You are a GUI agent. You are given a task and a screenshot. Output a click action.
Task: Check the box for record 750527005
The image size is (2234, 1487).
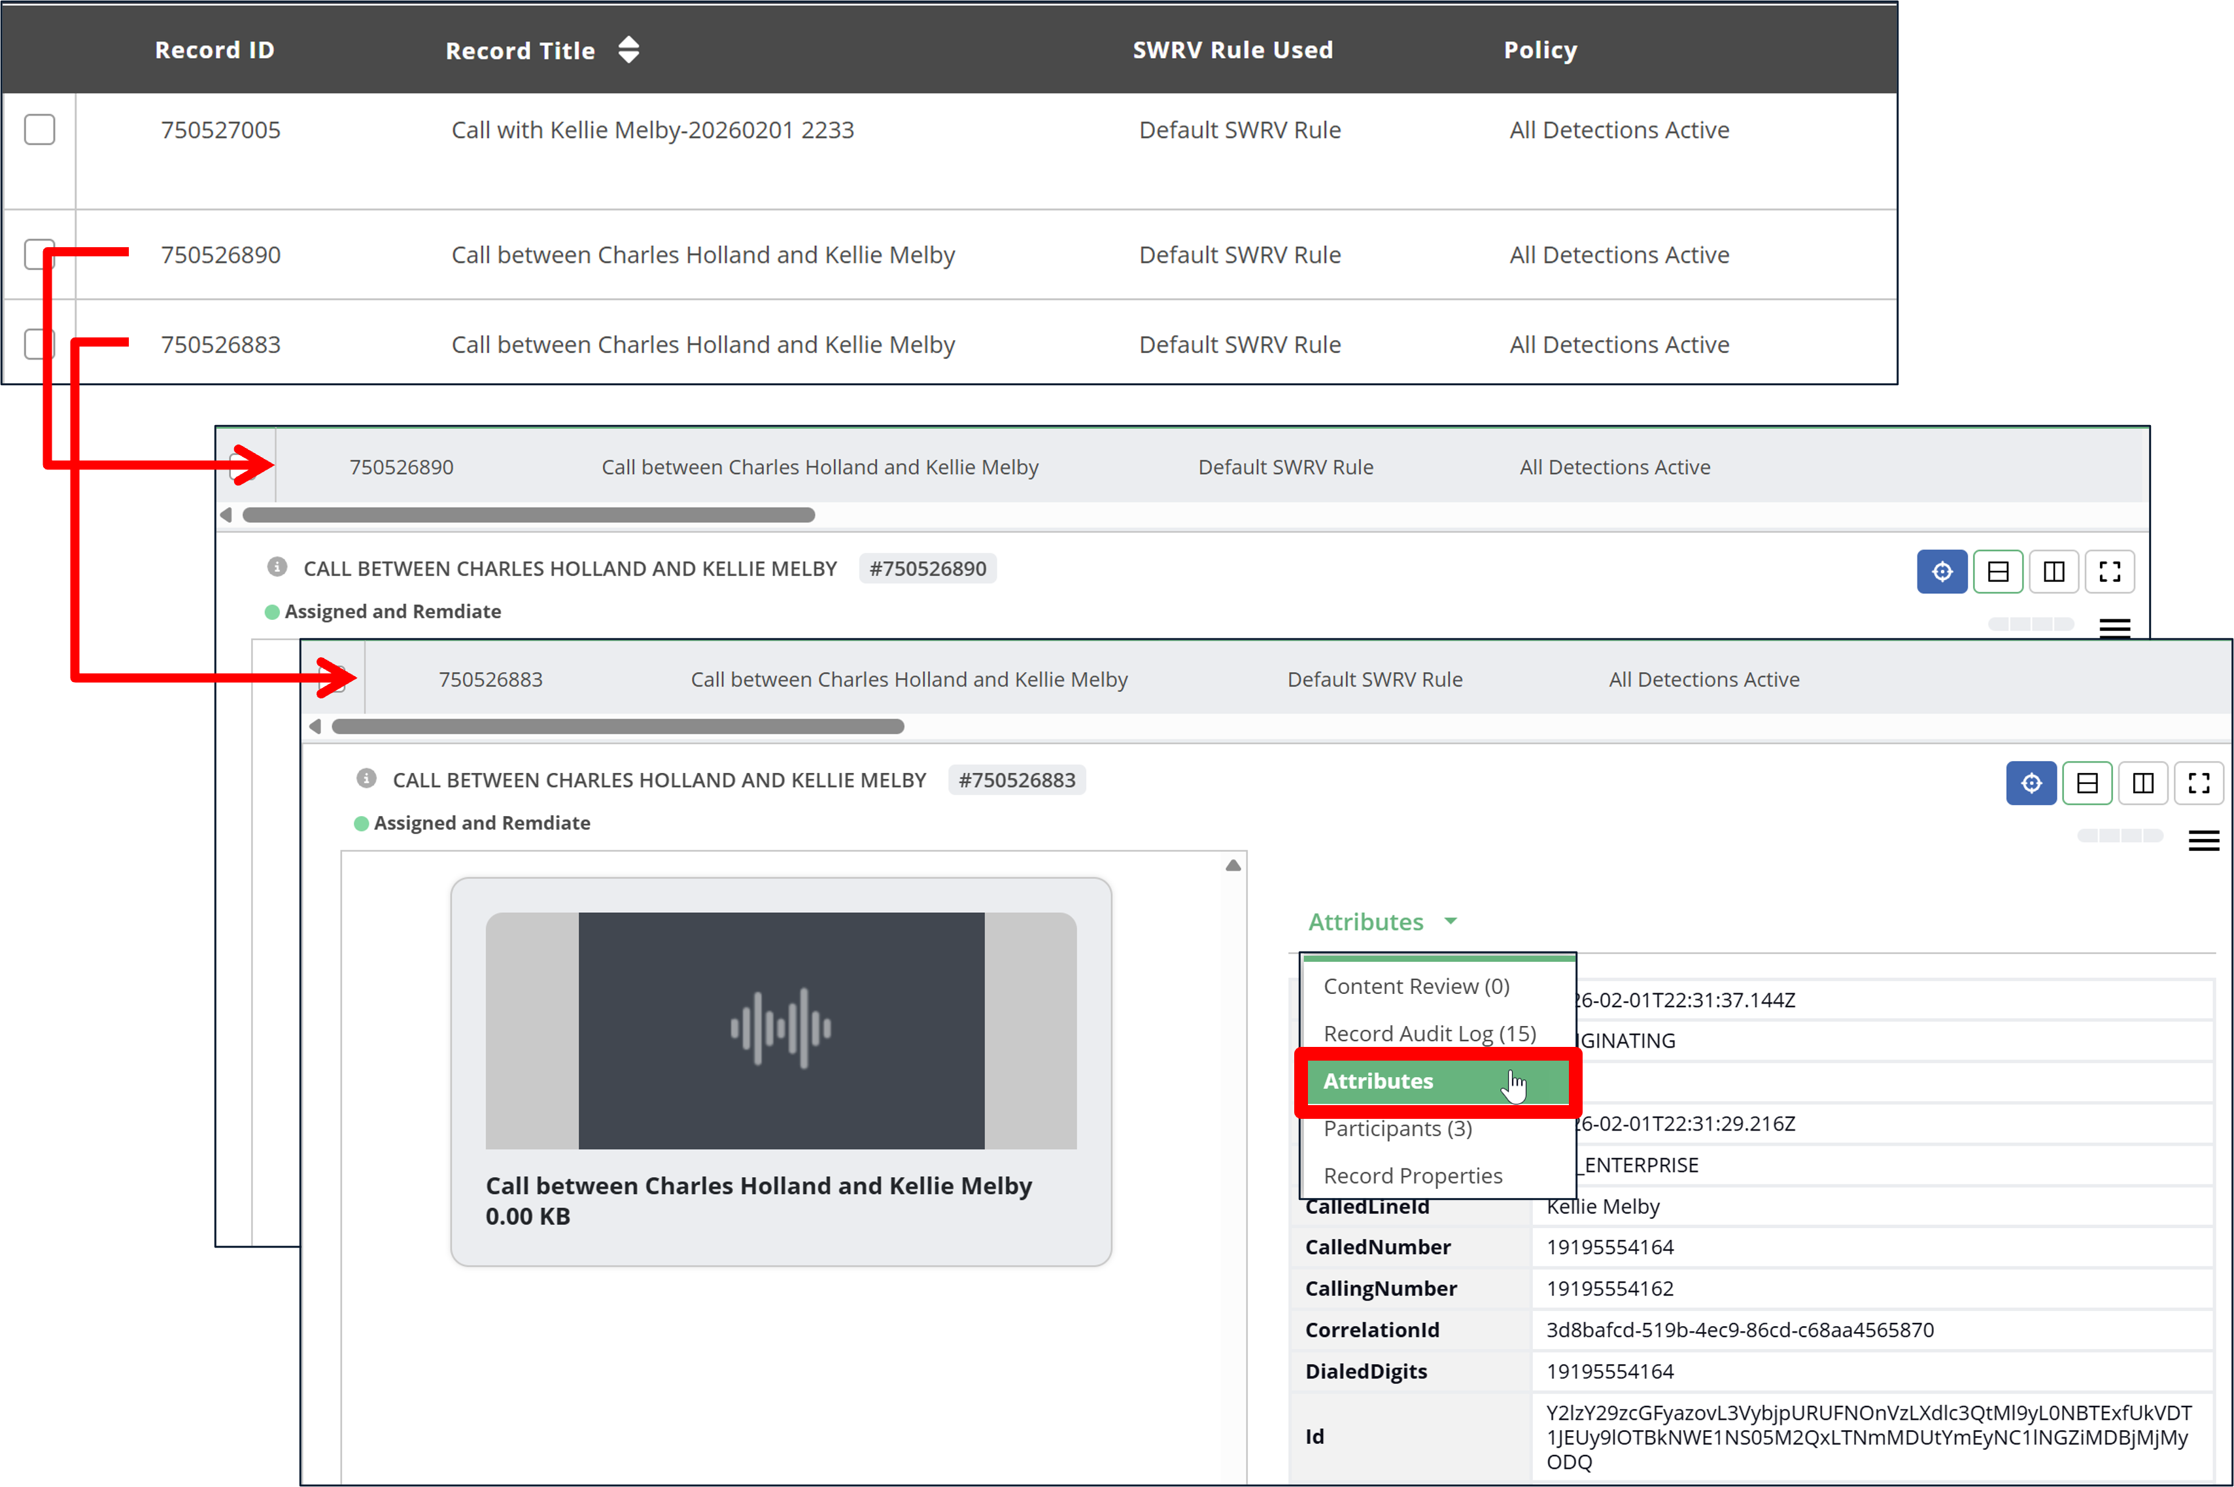pyautogui.click(x=40, y=129)
